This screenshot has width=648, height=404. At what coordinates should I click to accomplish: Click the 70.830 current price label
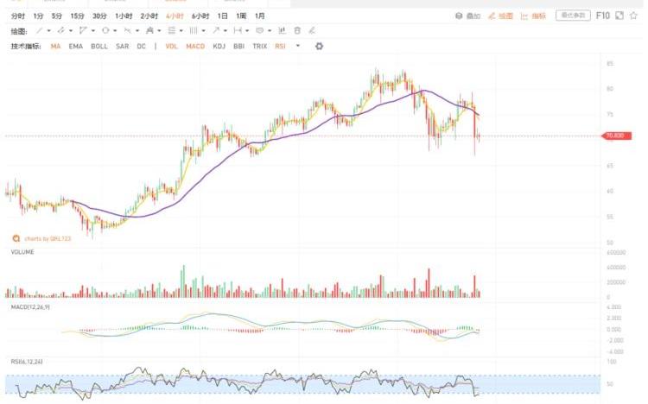click(x=615, y=136)
